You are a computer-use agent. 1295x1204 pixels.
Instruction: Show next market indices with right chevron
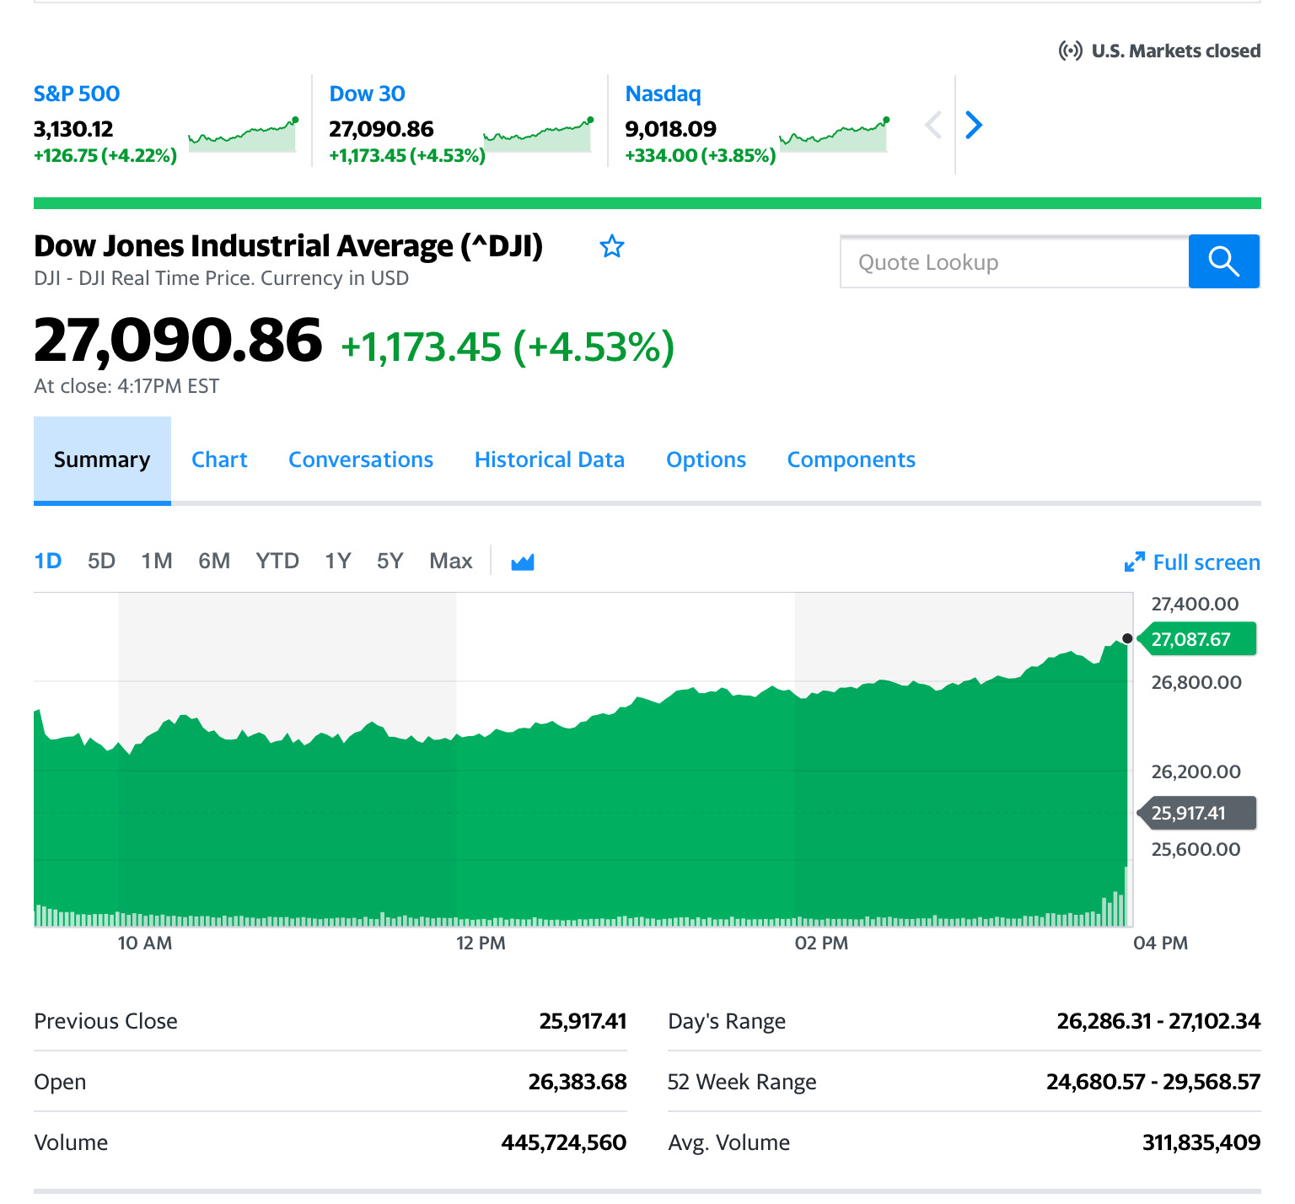click(x=974, y=125)
